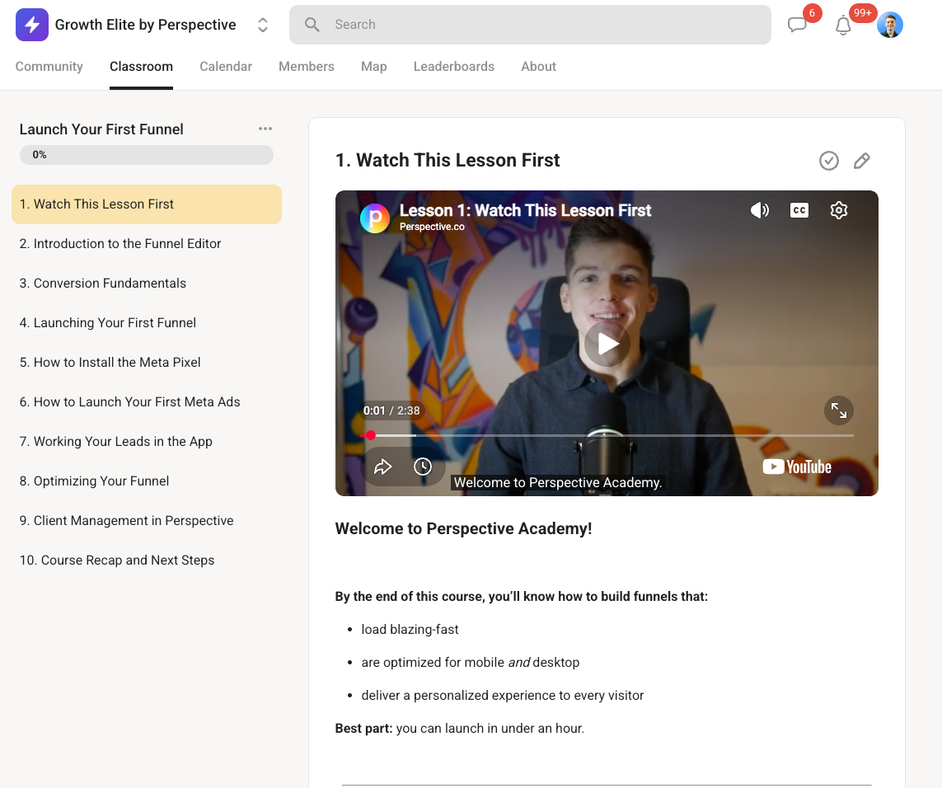942x788 pixels.
Task: Go to the Map tab
Action: point(373,66)
